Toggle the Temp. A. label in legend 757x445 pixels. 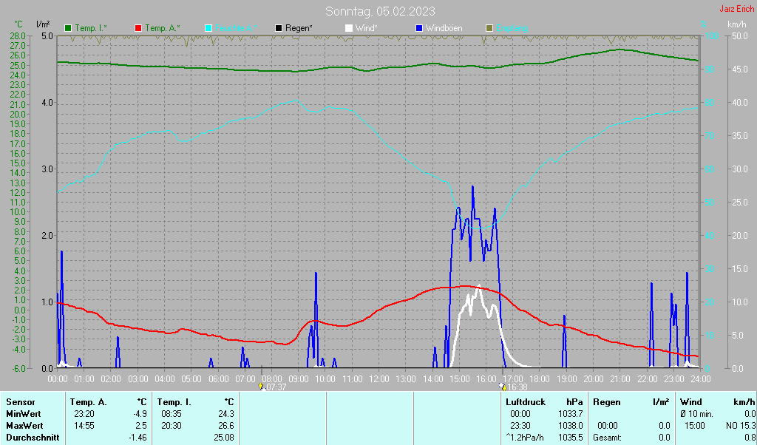click(x=162, y=28)
